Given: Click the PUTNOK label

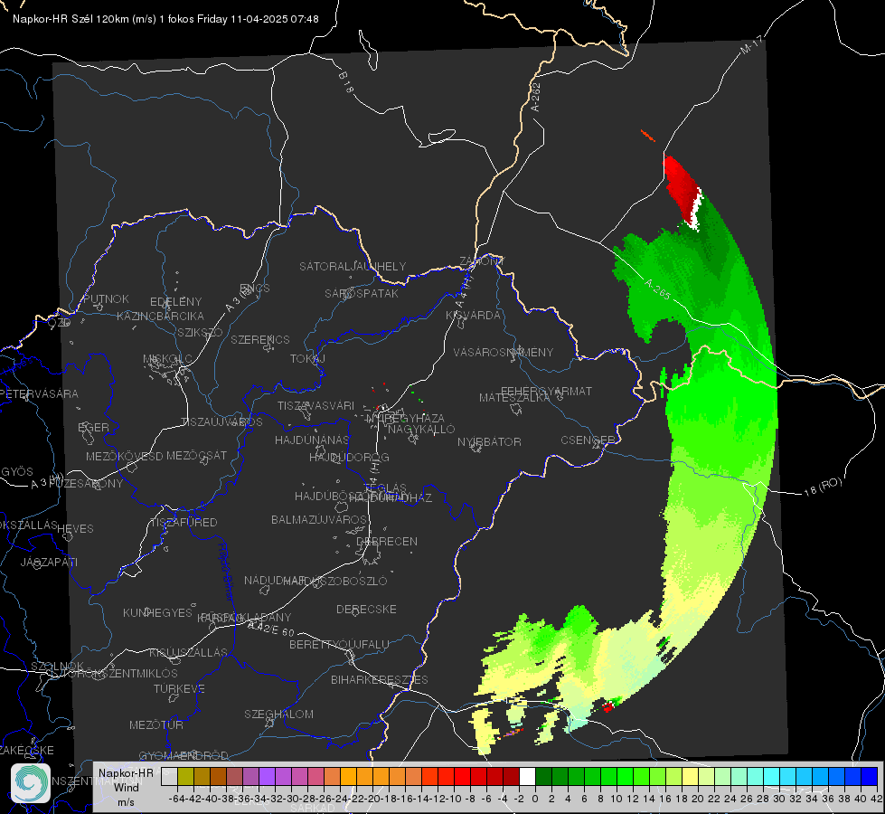Looking at the screenshot, I should [x=106, y=299].
